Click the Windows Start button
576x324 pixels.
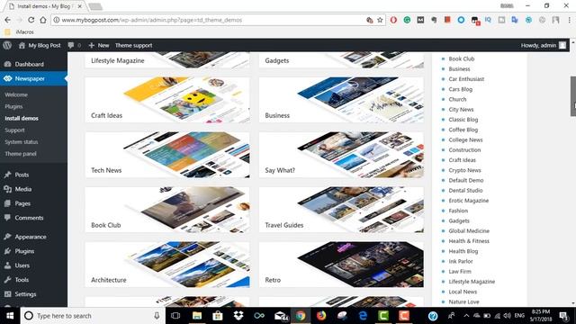coord(10,316)
